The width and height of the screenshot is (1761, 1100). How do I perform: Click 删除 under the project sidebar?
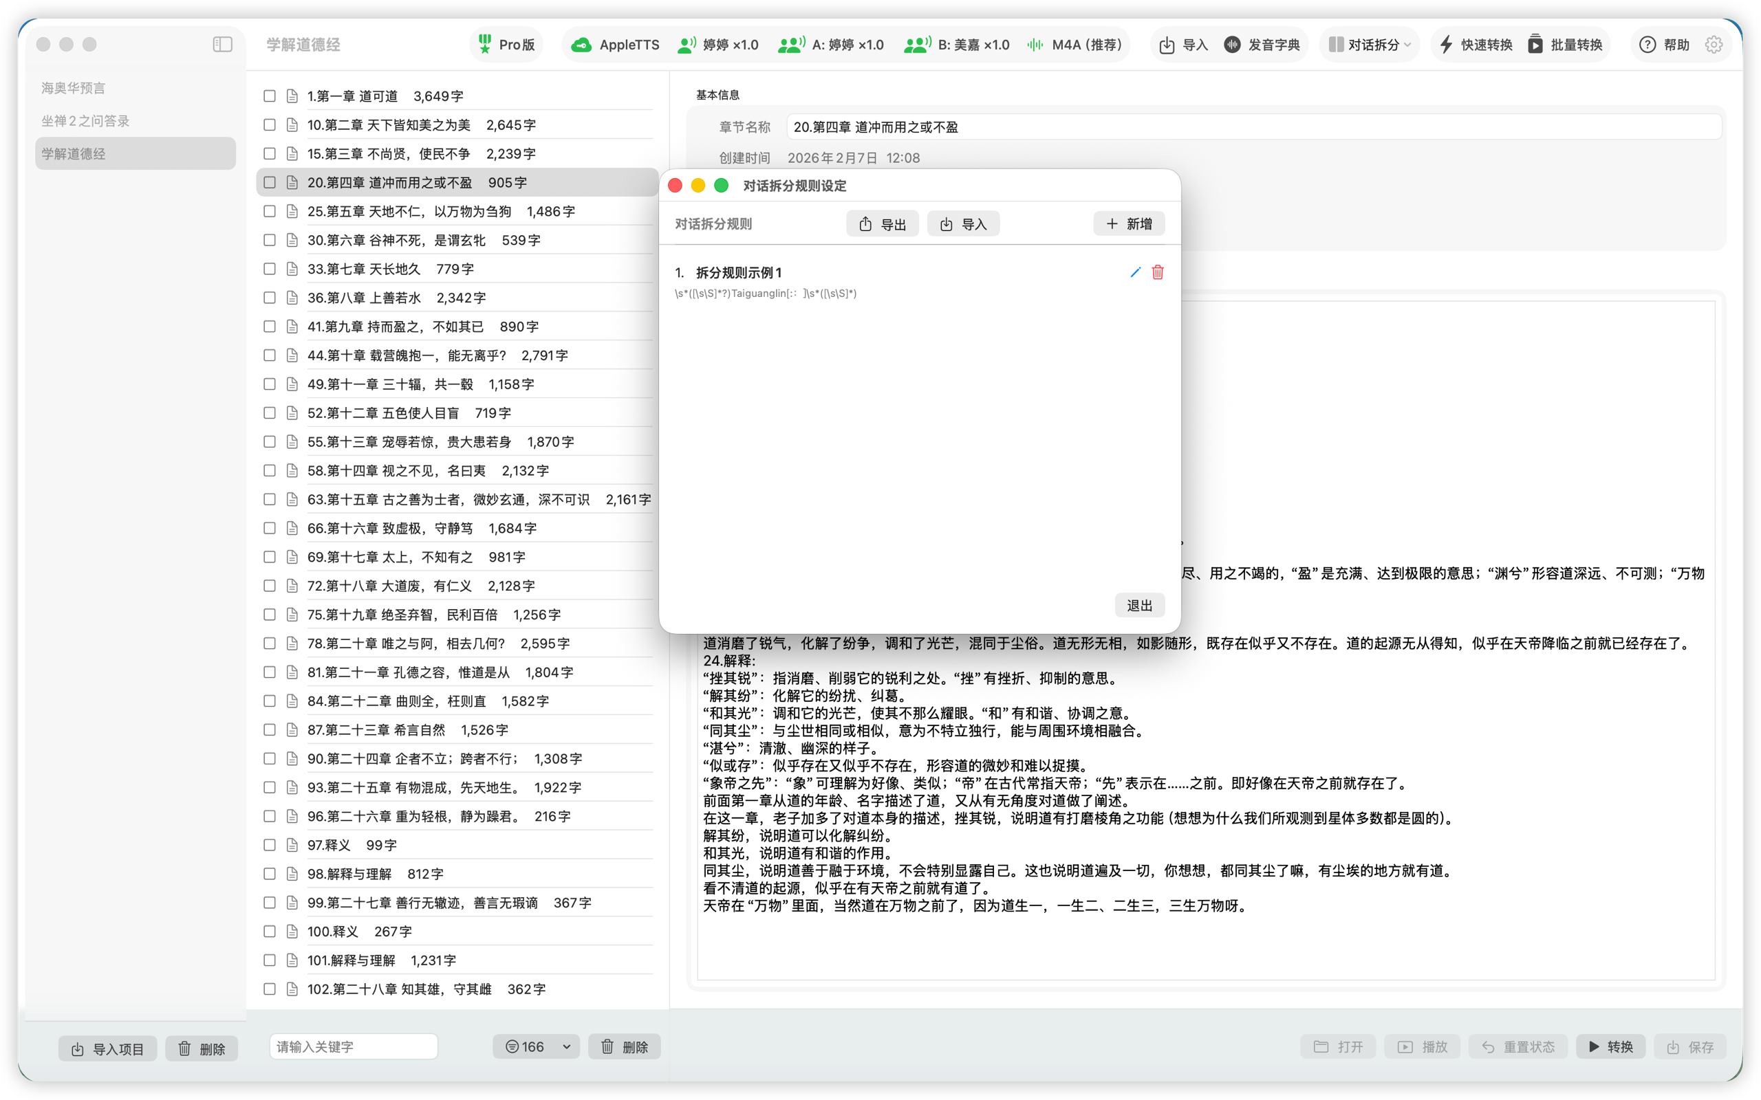[202, 1048]
